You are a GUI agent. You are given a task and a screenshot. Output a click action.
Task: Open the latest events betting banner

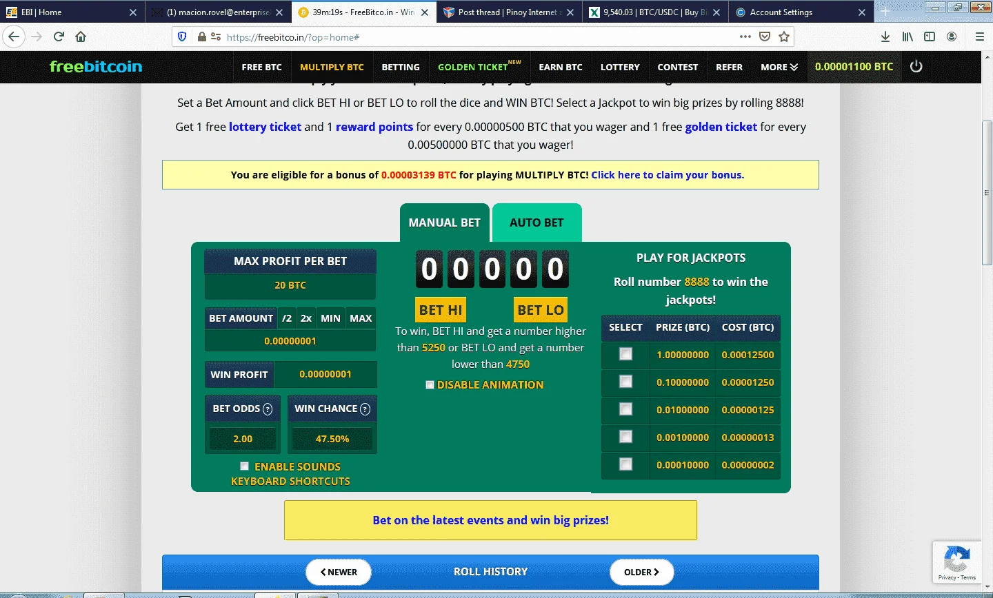pyautogui.click(x=490, y=520)
